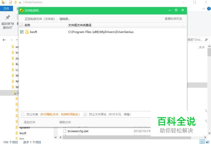The width and height of the screenshot is (211, 144).
Task: Click 2018/10/14 date of browsercfg.dat
Action: click(142, 131)
